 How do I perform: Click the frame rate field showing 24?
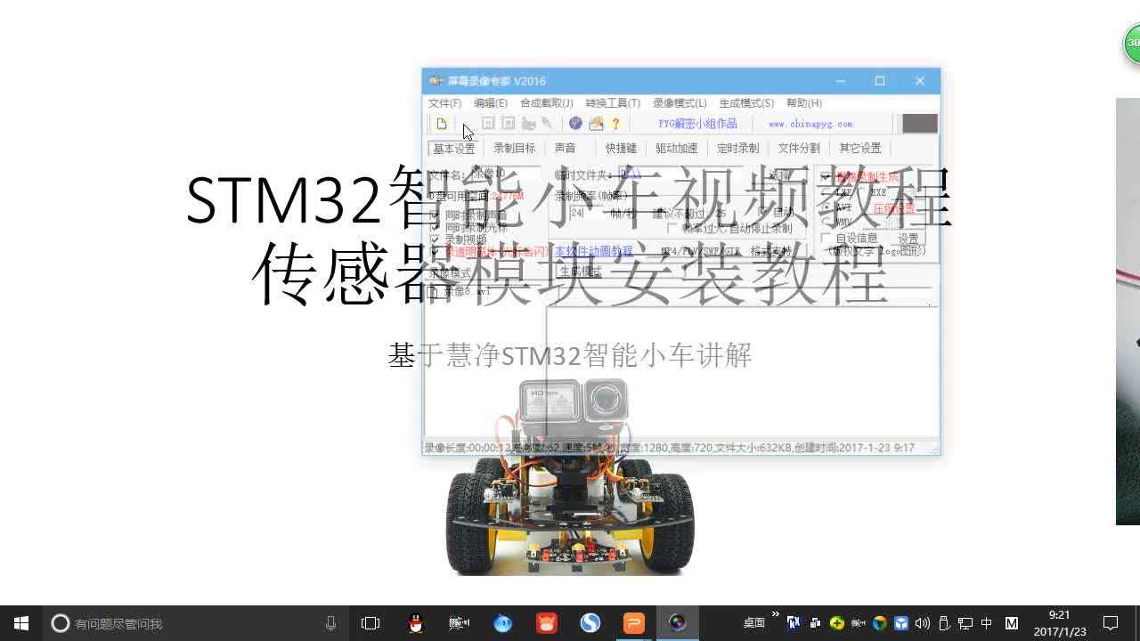[x=586, y=214]
